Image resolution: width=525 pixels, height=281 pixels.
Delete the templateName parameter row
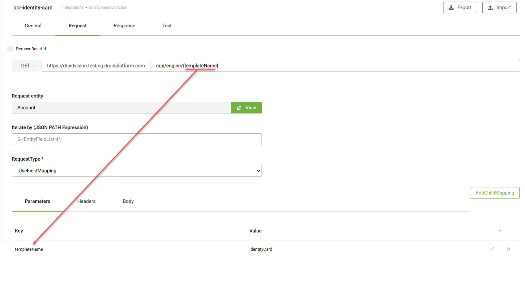[509, 249]
